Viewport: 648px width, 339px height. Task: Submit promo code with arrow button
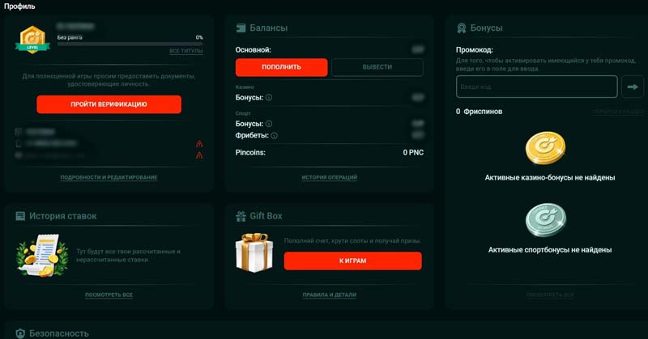click(x=633, y=87)
